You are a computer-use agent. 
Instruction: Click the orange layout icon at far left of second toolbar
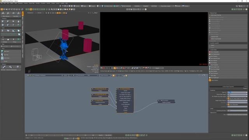pyautogui.click(x=2, y=9)
